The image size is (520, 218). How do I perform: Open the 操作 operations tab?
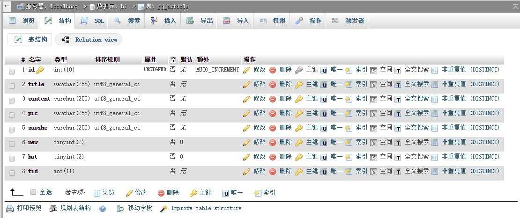pos(308,21)
